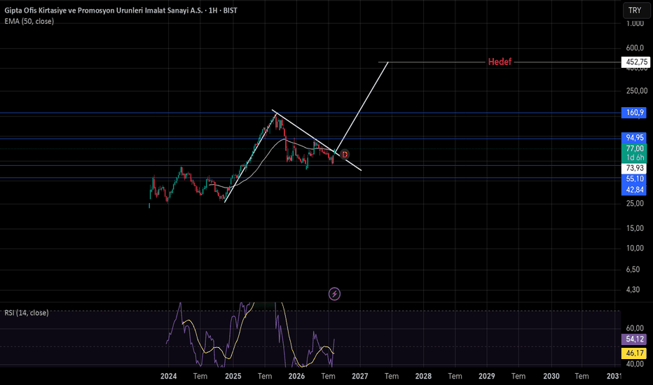653x385 pixels.
Task: Click the purple lightning bolt event icon
Action: pyautogui.click(x=334, y=294)
